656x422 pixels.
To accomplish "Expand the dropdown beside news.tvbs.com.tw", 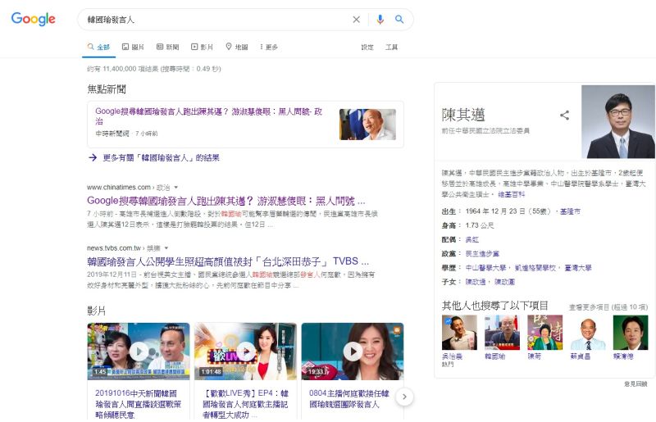I will [x=166, y=248].
